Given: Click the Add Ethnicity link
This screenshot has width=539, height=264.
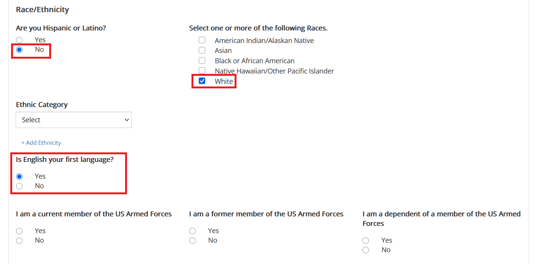Looking at the screenshot, I should pyautogui.click(x=41, y=143).
